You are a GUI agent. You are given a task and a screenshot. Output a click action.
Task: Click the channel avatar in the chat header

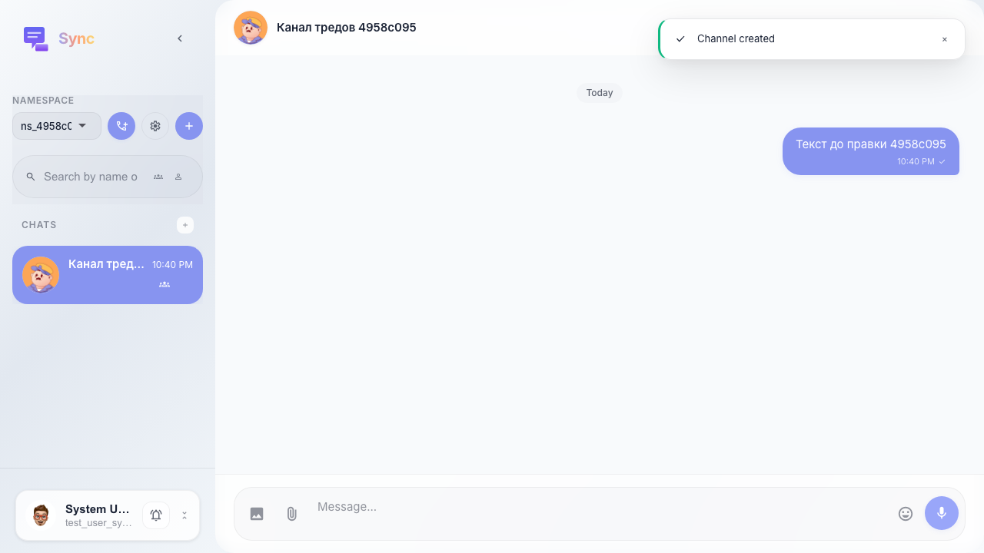[x=251, y=28]
